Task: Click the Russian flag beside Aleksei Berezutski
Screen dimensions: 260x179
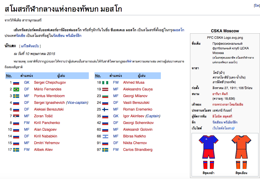Action: pos(16,110)
